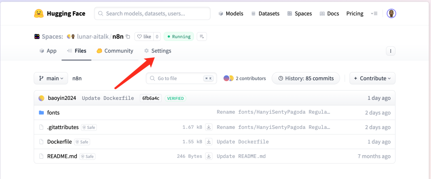The width and height of the screenshot is (431, 179).
Task: Expand the navigation overflow menu icon
Action: click(374, 14)
